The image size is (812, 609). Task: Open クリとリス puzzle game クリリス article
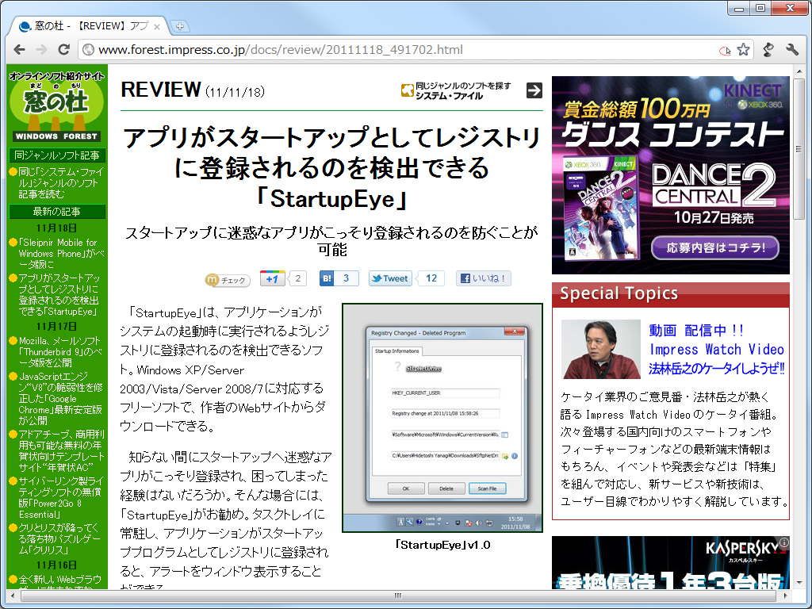(x=58, y=538)
